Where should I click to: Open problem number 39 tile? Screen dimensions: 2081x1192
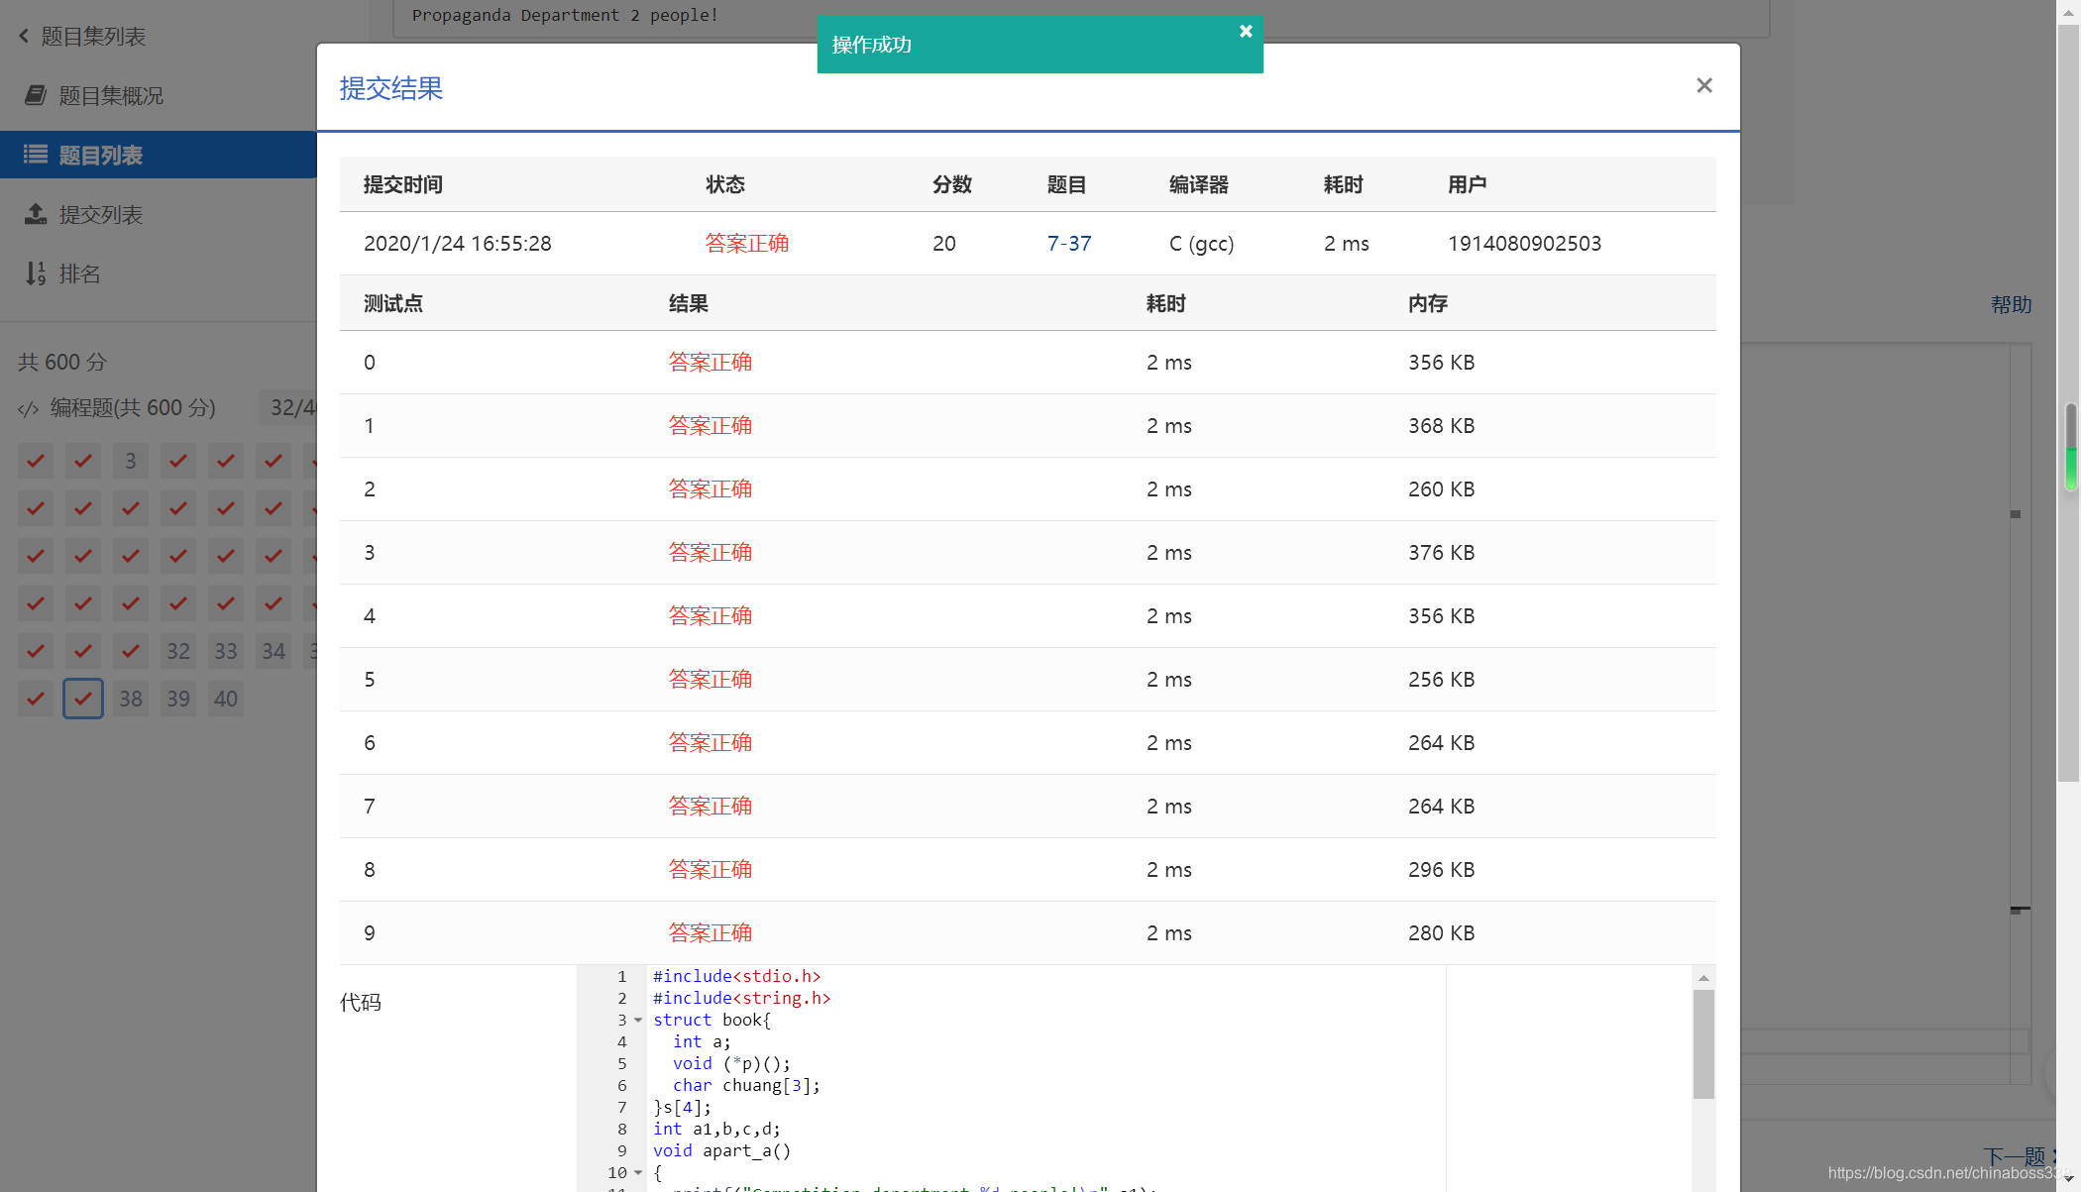[x=178, y=700]
